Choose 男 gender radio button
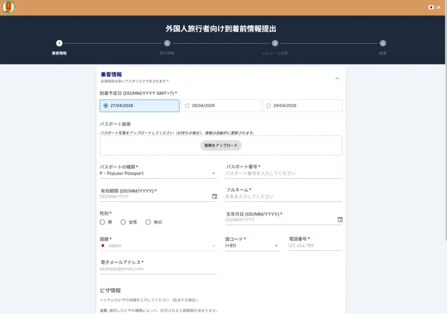 [x=102, y=222]
